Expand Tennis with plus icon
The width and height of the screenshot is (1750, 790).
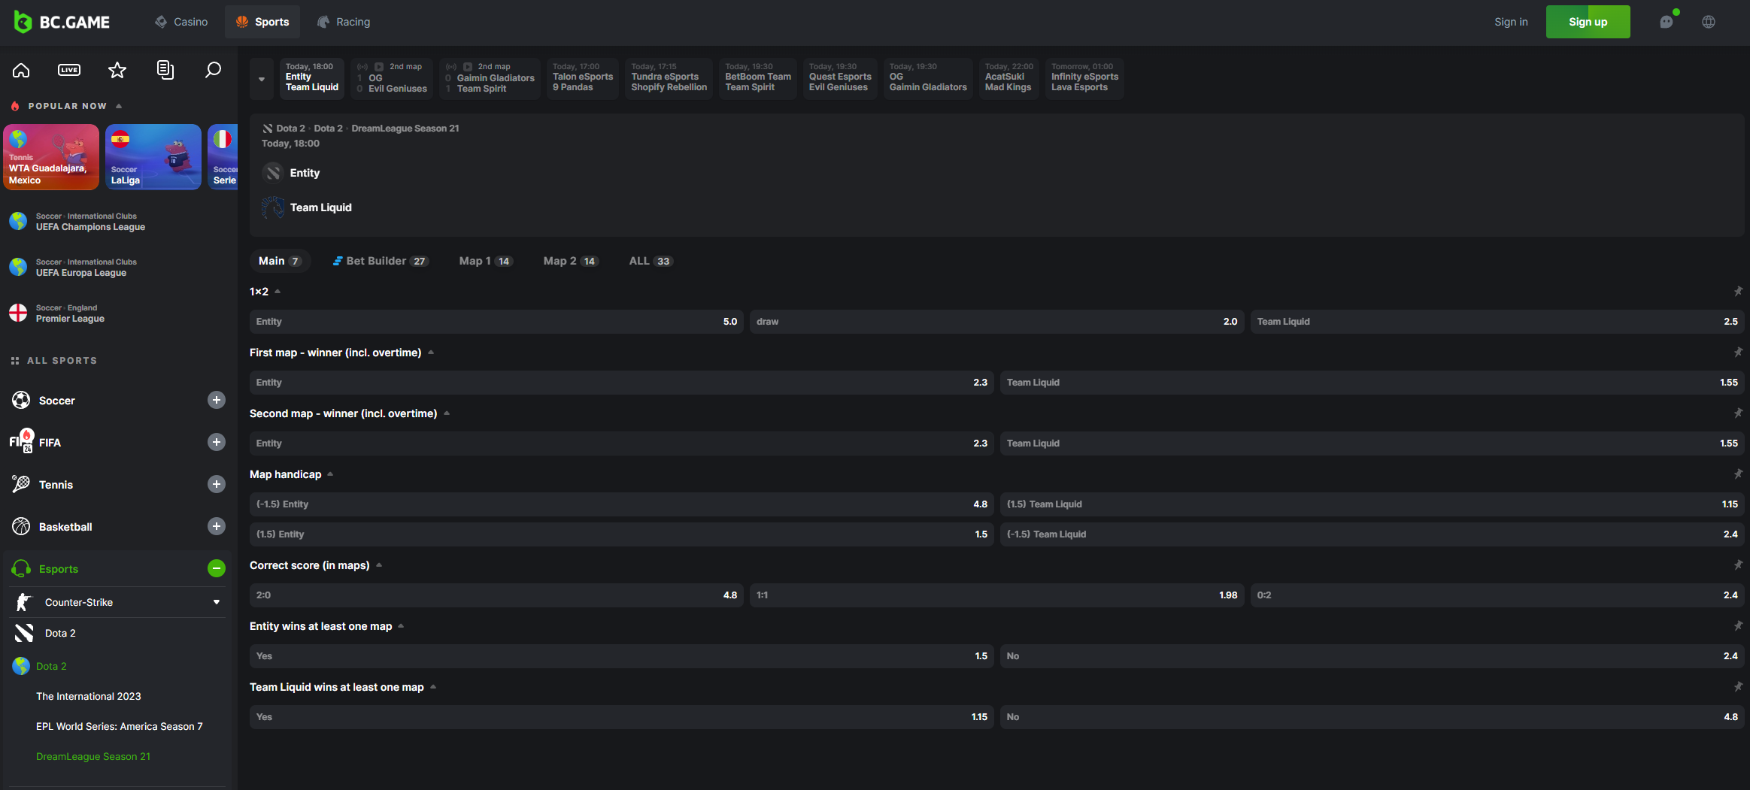(217, 484)
